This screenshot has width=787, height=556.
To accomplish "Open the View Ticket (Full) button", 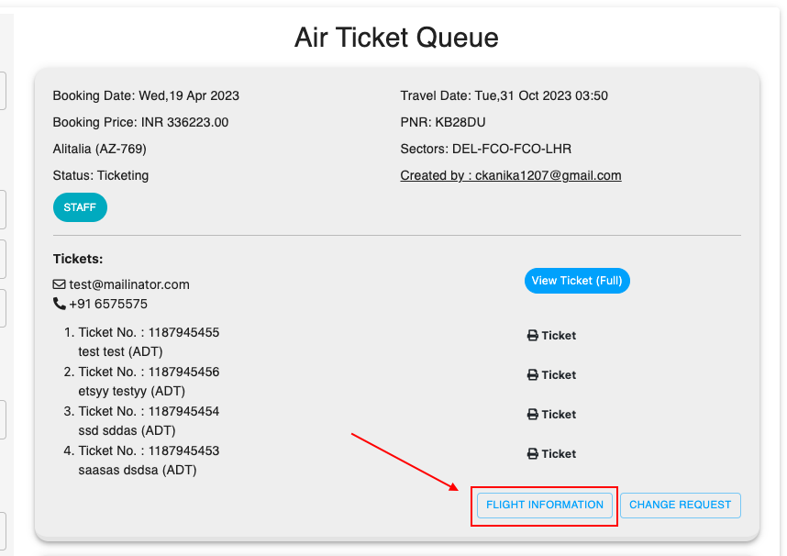I will 577,281.
